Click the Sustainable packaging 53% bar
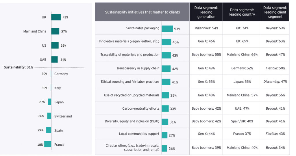This screenshot has height=156, width=296. [x=167, y=28]
